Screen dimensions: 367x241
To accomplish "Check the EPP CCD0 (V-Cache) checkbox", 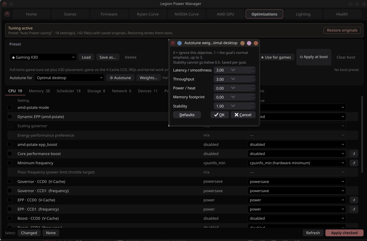I will point(10,200).
